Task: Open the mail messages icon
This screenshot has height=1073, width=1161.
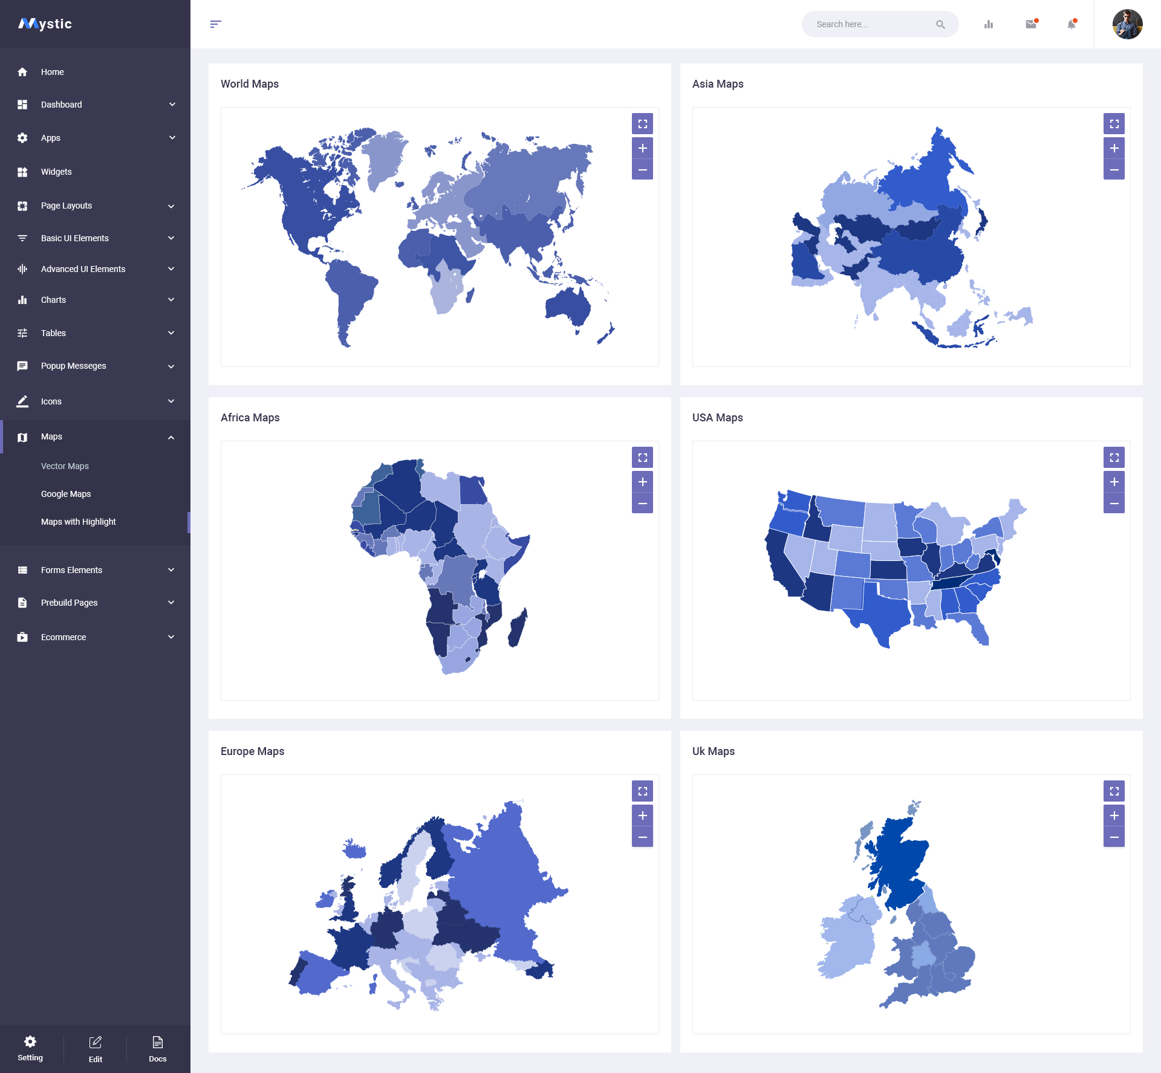Action: (1031, 24)
